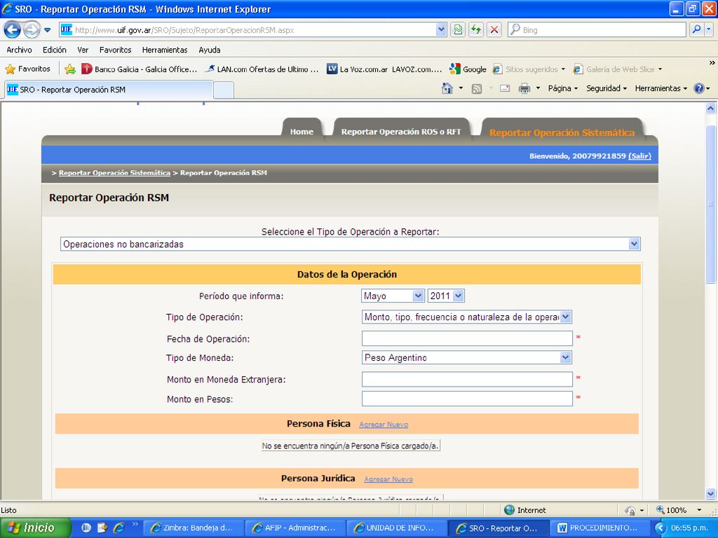Open the recent pages dropdown arrow

[48, 30]
